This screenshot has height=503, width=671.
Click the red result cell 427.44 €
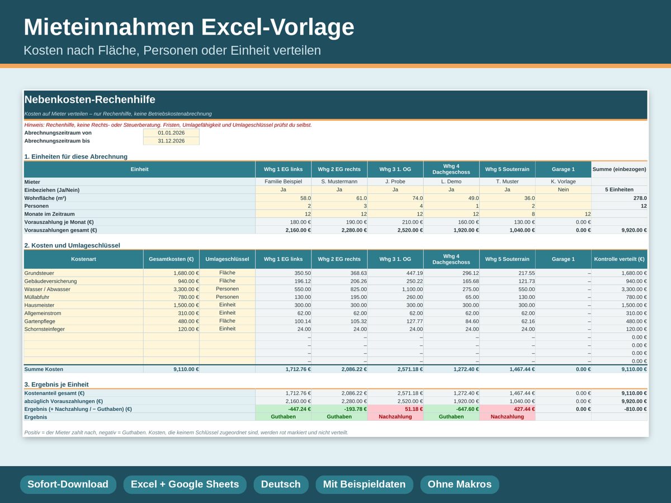(507, 409)
